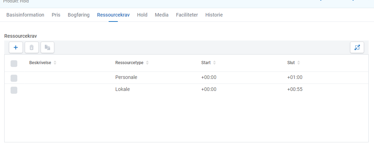374x148 pixels.
Task: Switch to the Basisinformation tab
Action: (25, 15)
